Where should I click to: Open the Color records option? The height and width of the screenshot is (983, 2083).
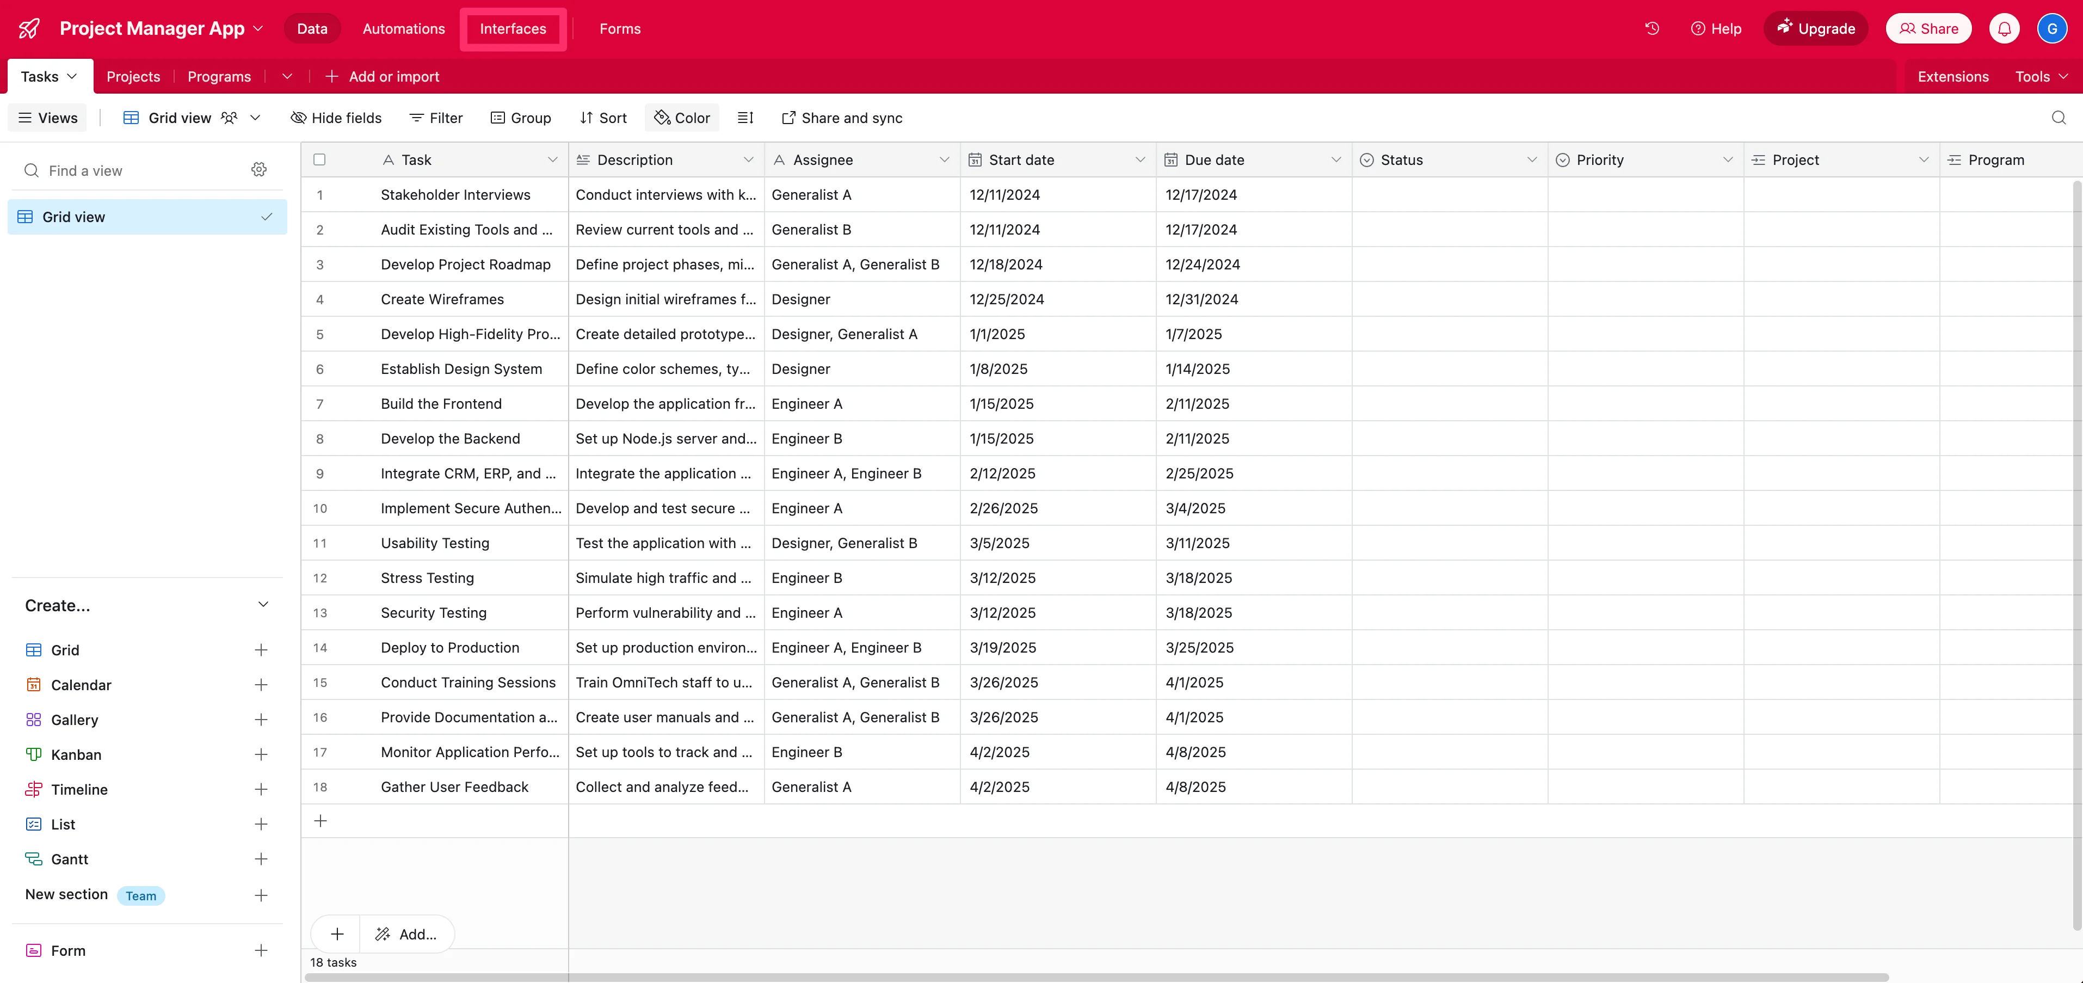point(682,118)
